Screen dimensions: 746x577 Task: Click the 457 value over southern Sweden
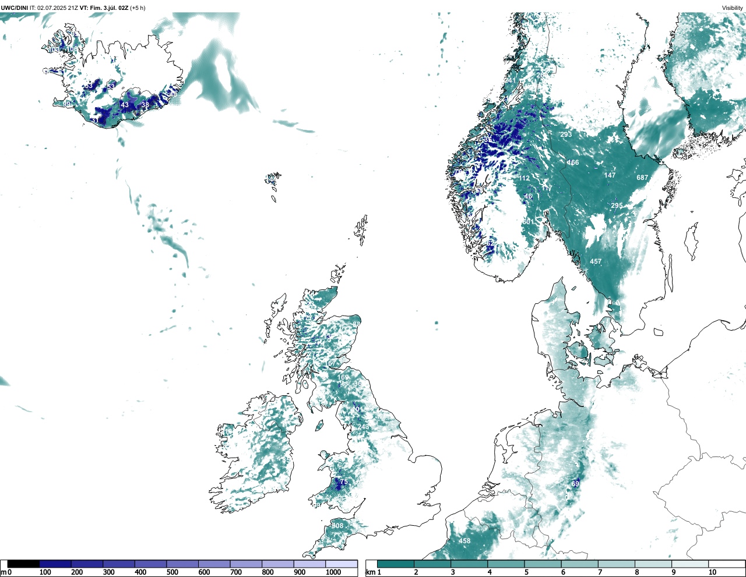coord(596,261)
